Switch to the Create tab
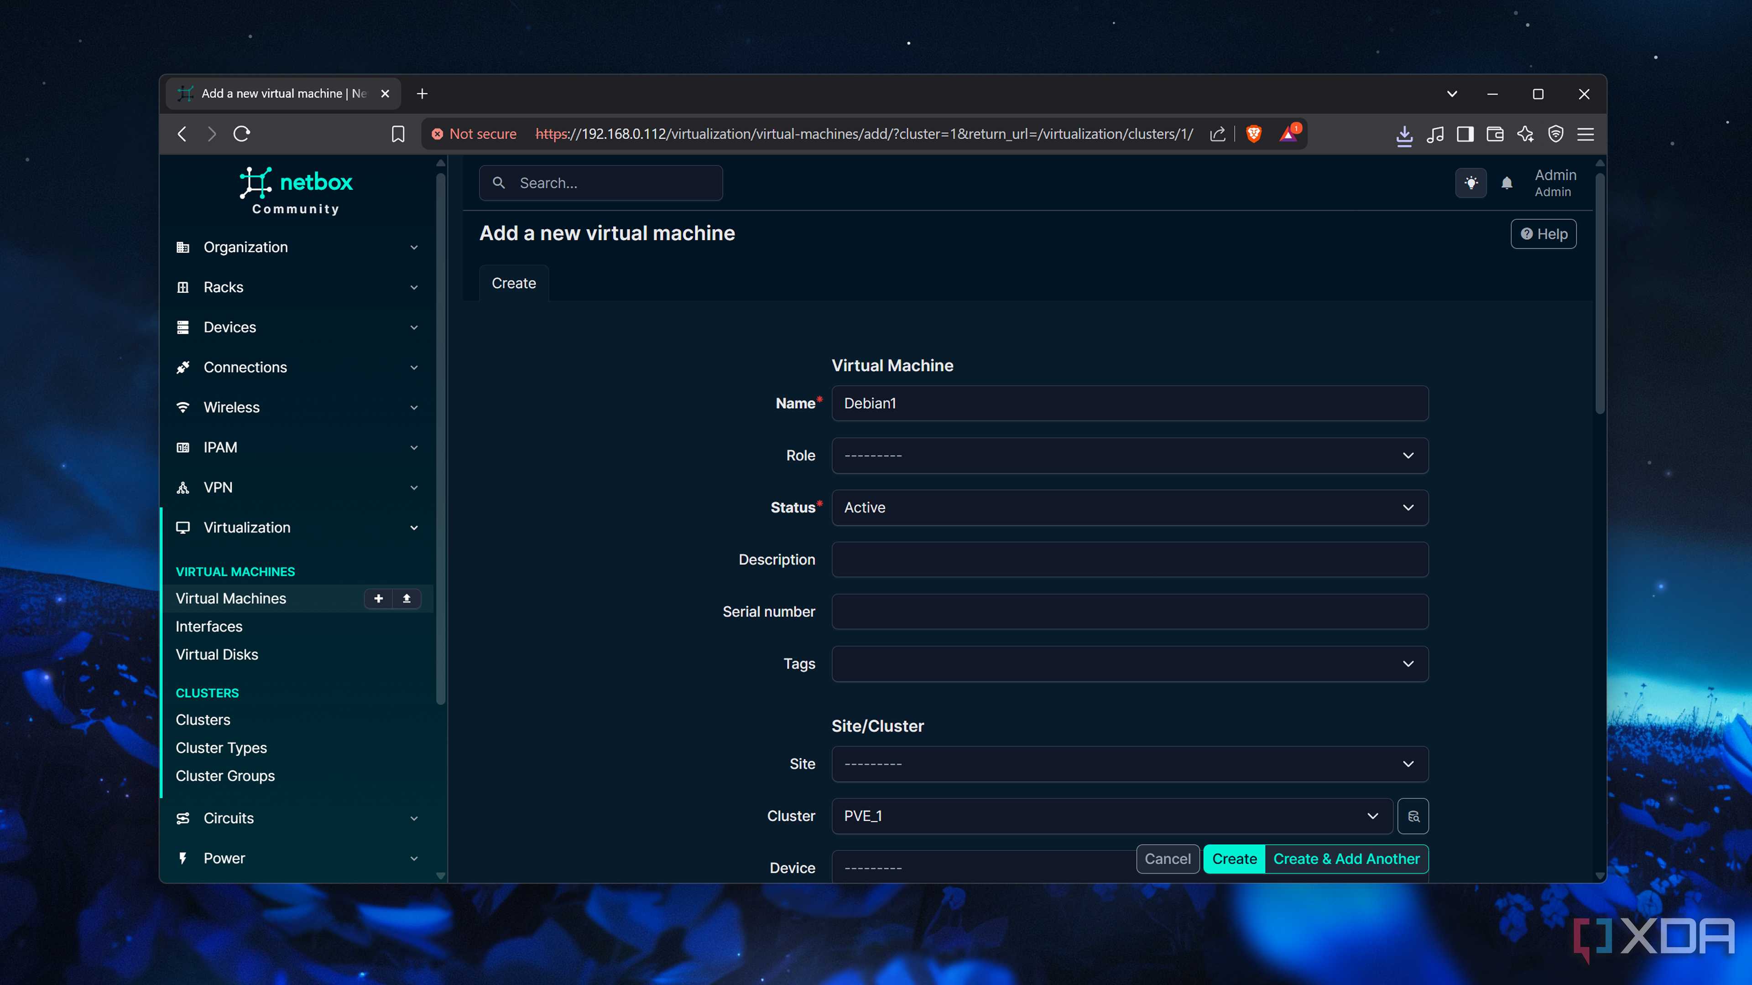The height and width of the screenshot is (985, 1752). (x=513, y=283)
